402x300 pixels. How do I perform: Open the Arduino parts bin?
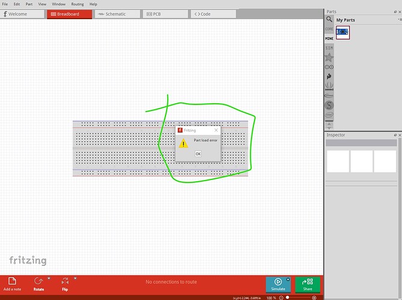pos(329,67)
